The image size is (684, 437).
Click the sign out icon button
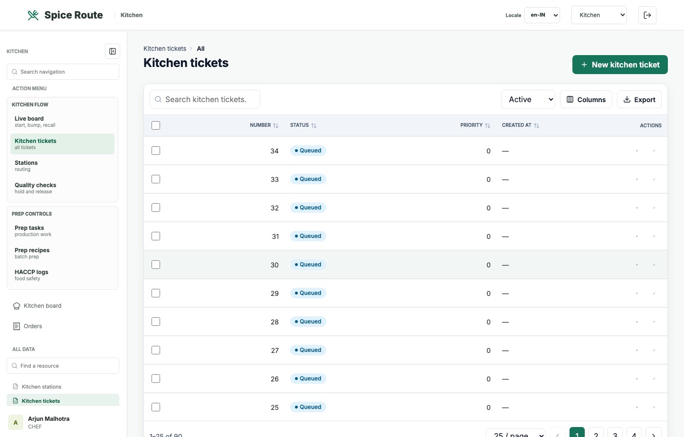click(647, 15)
